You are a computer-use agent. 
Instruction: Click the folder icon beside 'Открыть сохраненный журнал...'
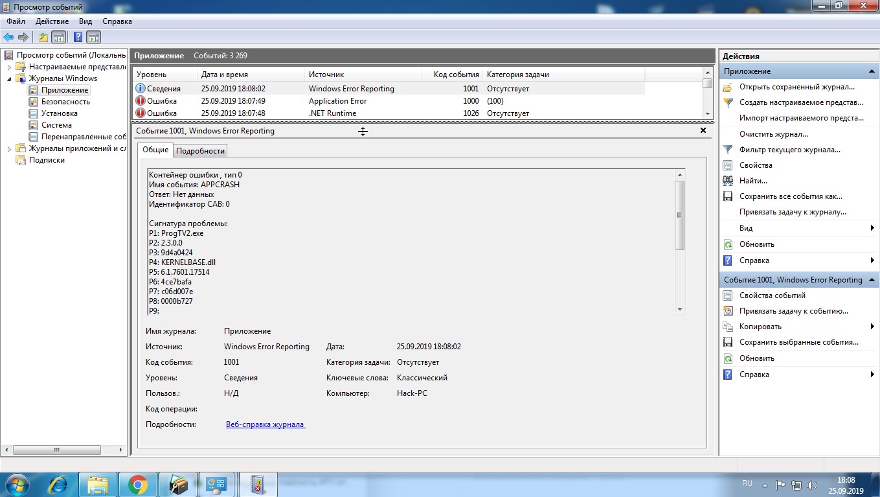coord(728,87)
